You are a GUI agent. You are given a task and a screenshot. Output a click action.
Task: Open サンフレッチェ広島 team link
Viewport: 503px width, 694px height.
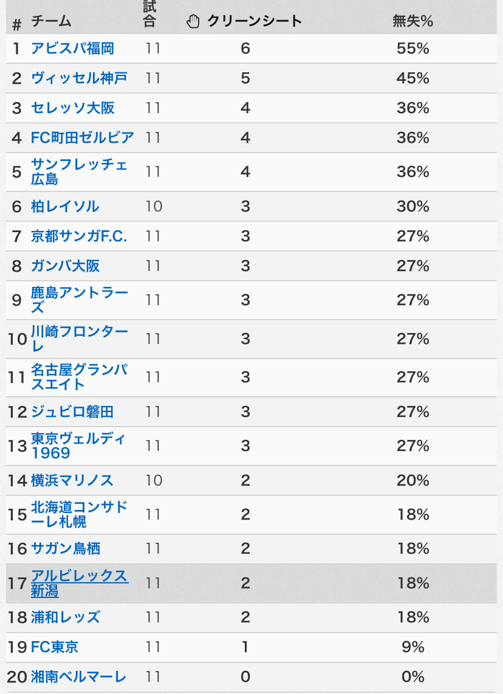79,172
